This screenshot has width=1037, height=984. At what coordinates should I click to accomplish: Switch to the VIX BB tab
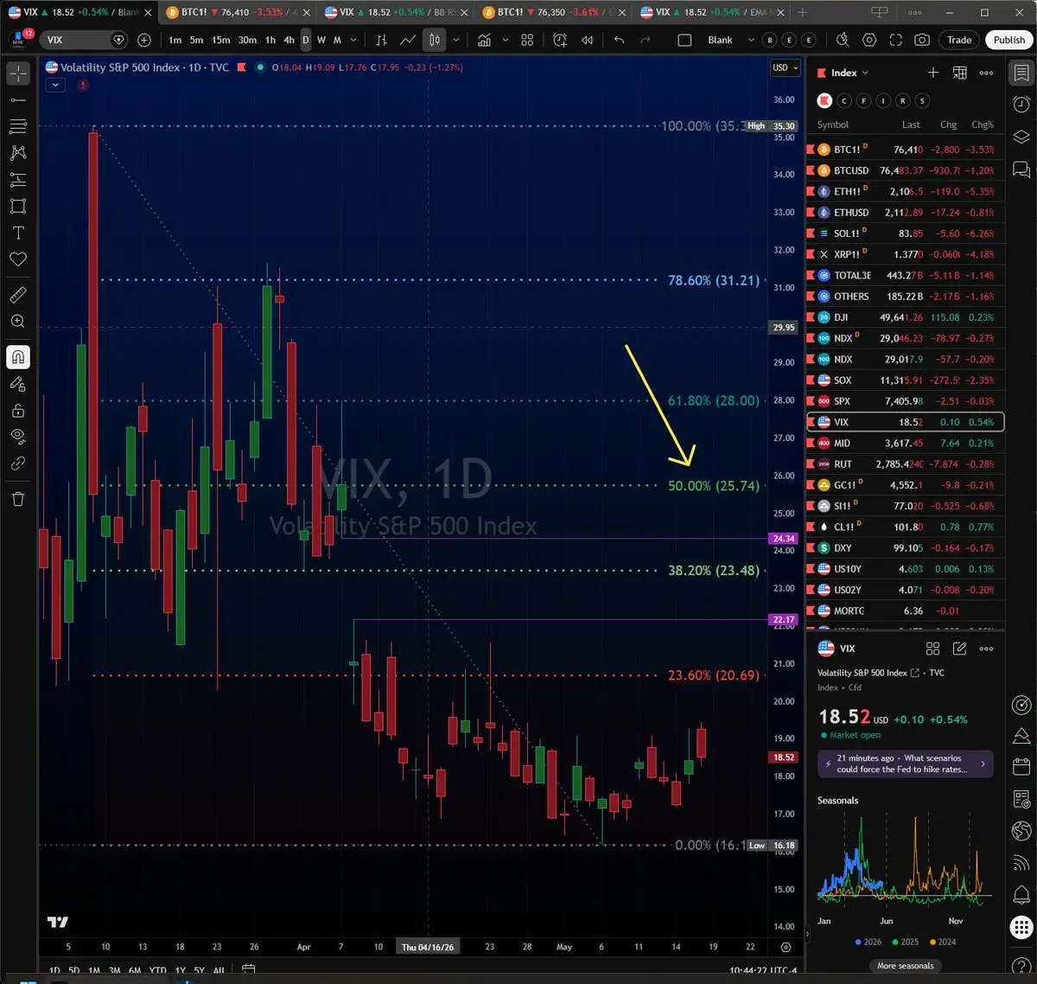(395, 12)
